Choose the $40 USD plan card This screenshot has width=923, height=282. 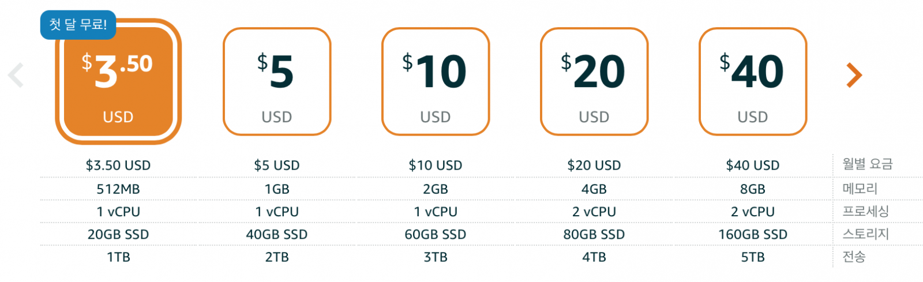pyautogui.click(x=753, y=81)
